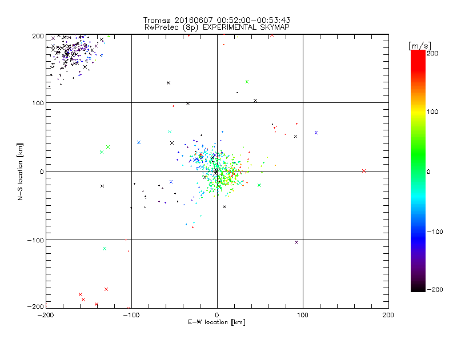
Task: Click the blue X marker in the upper right
Action: coord(316,133)
